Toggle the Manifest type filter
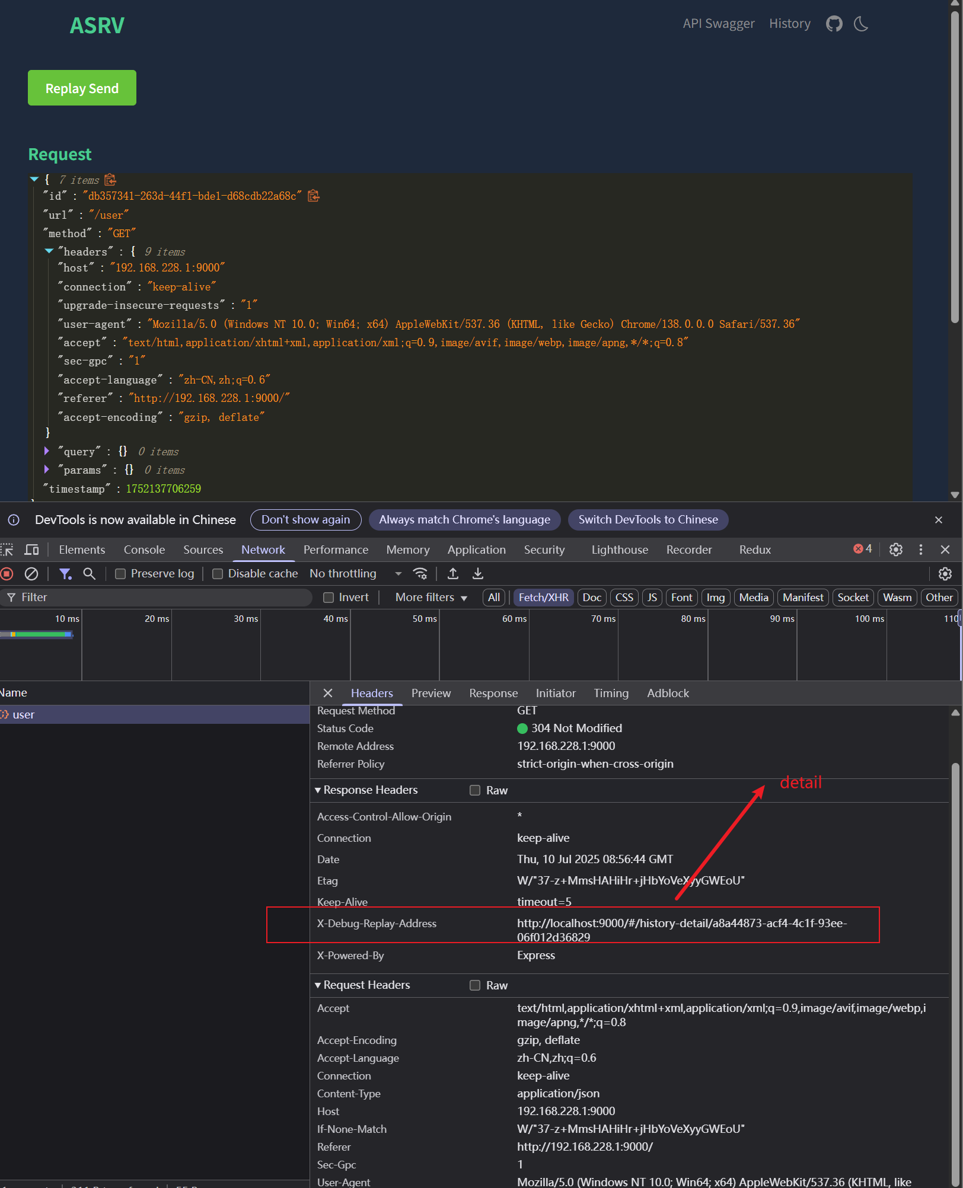Viewport: 963px width, 1188px height. 803,598
